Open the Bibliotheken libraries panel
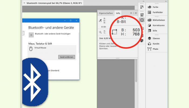The image size is (189, 108). 156,20
